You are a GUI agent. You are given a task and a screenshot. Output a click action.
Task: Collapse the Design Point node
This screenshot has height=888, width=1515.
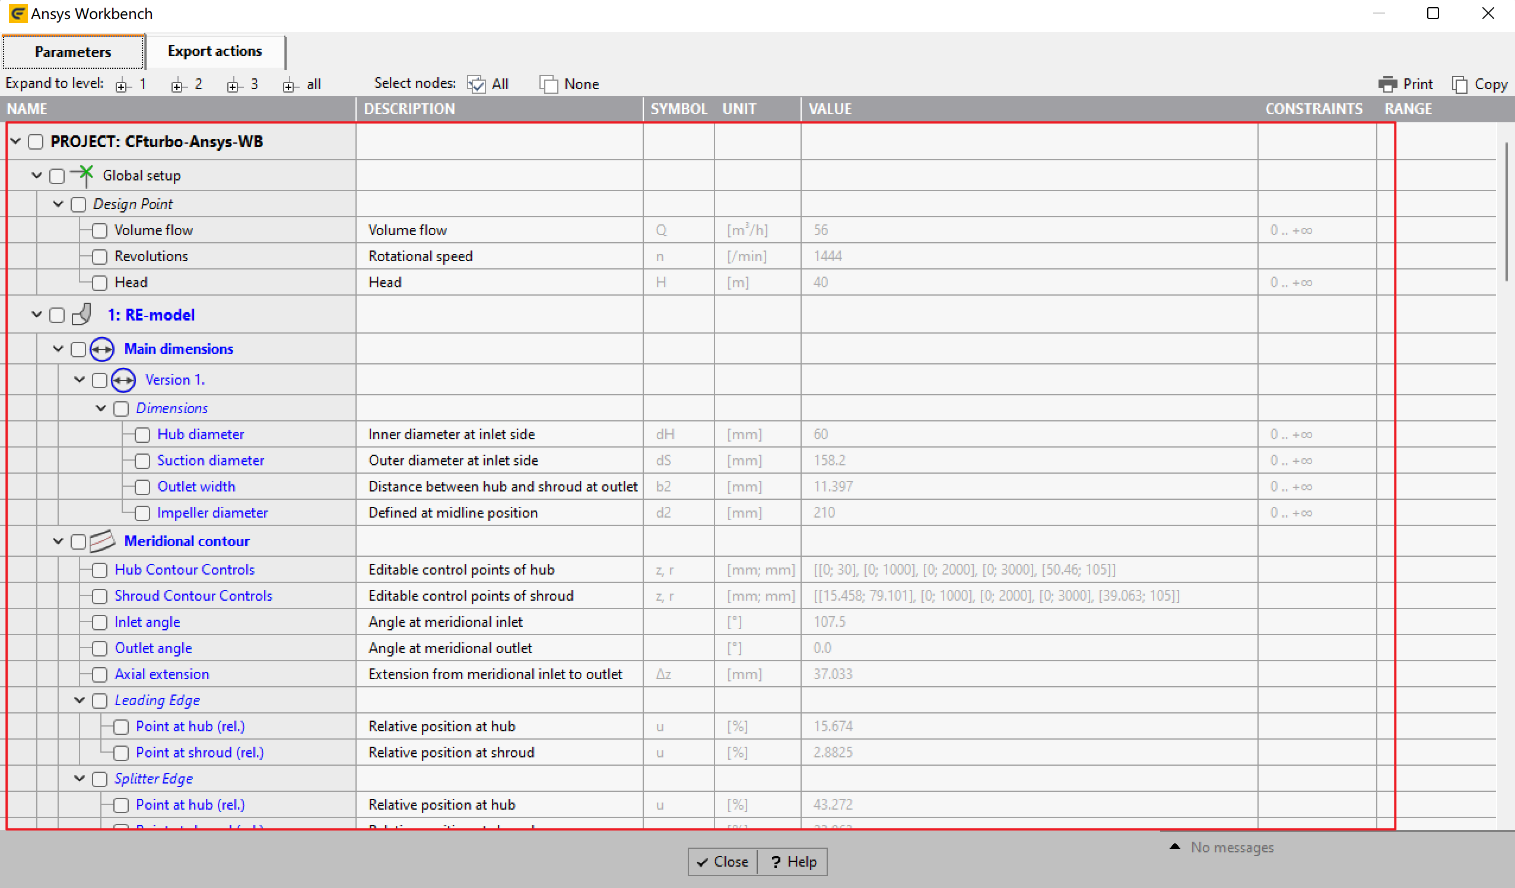click(58, 204)
